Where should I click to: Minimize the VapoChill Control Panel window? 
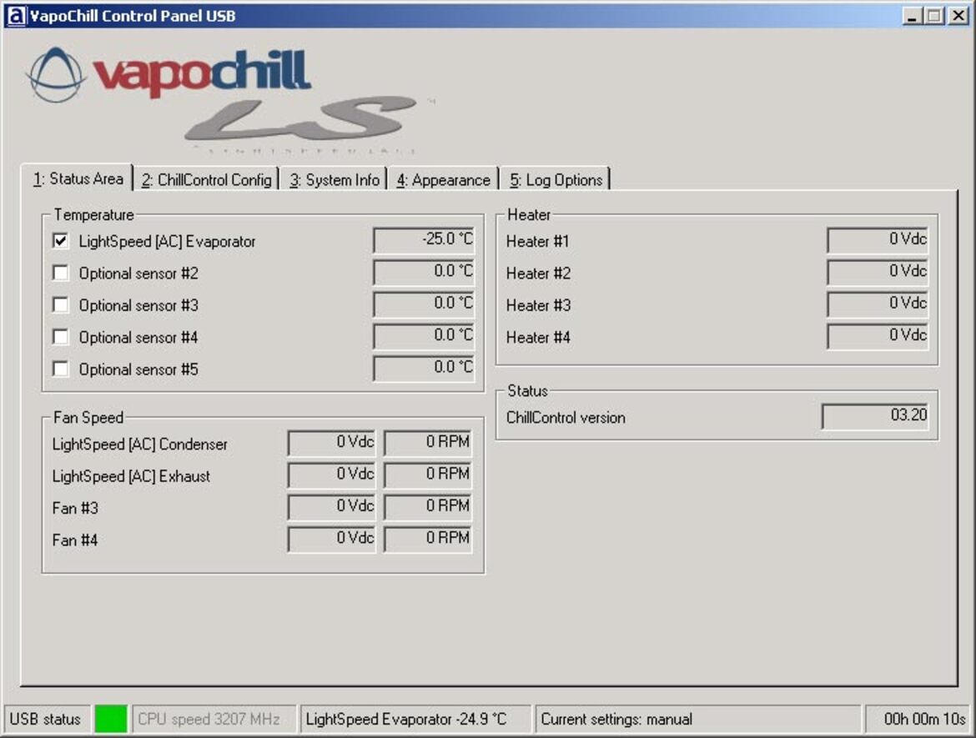coord(912,16)
